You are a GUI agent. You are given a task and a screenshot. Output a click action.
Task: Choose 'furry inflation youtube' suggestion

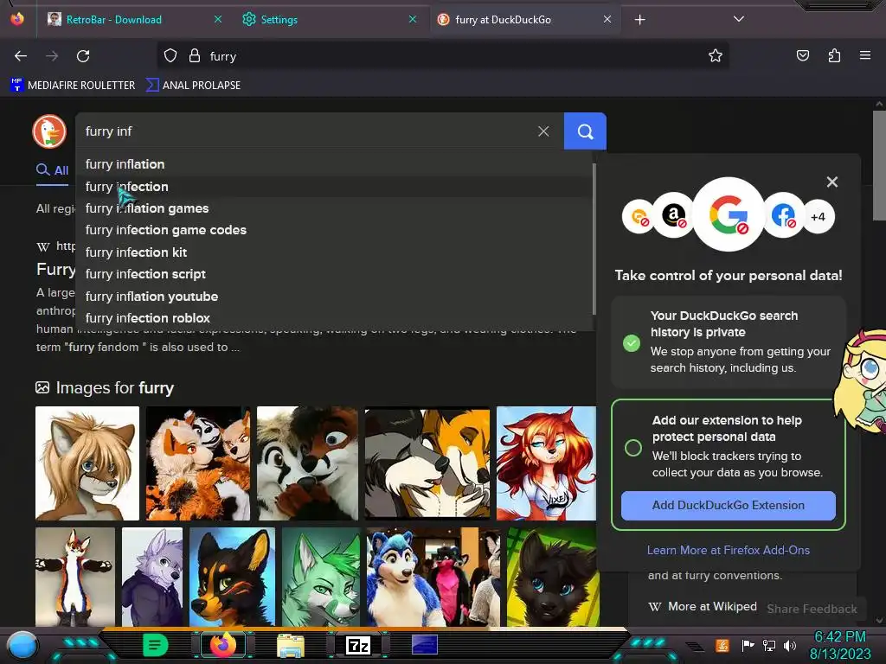(x=333, y=297)
